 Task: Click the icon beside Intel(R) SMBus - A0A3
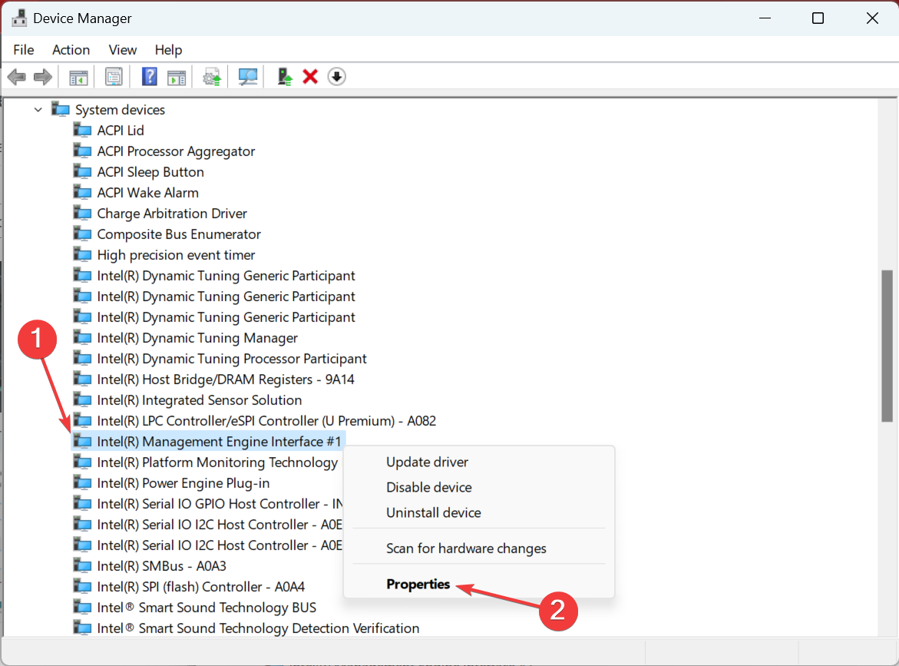[83, 565]
